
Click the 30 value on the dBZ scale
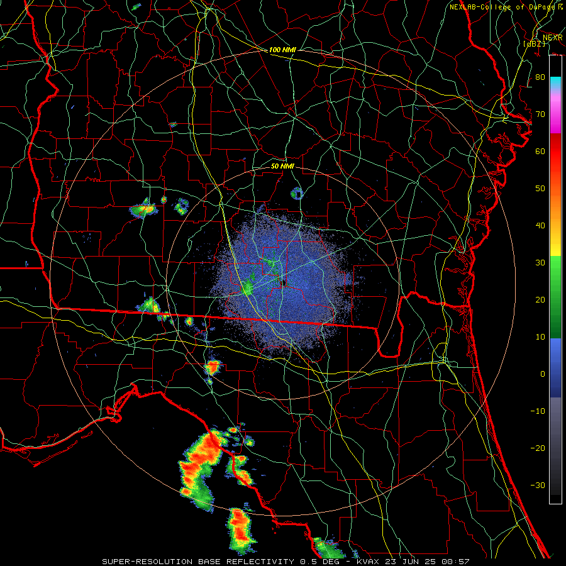tap(540, 263)
